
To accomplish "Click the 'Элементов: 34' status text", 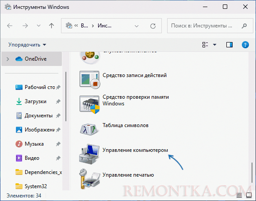I will coord(24,196).
